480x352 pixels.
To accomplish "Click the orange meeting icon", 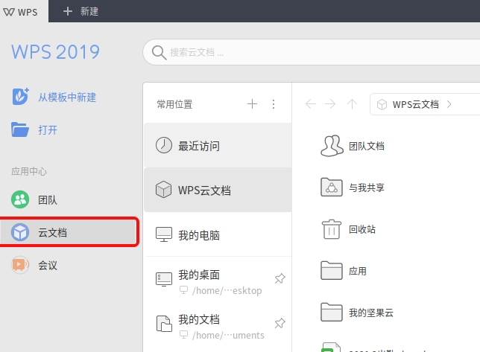I will pos(20,265).
